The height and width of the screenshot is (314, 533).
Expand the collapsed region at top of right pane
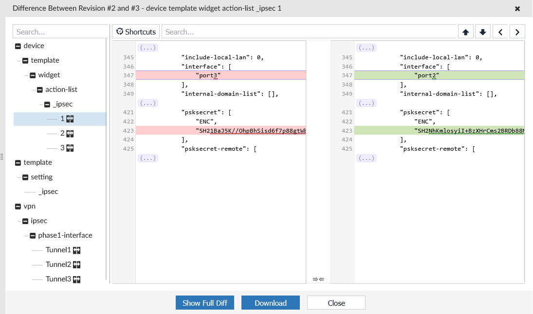click(367, 48)
